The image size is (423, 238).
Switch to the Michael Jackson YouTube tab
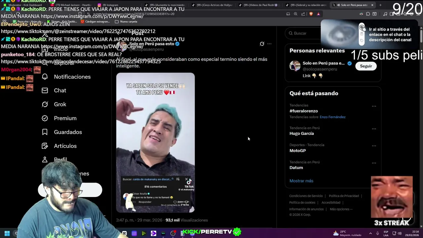pos(71,5)
